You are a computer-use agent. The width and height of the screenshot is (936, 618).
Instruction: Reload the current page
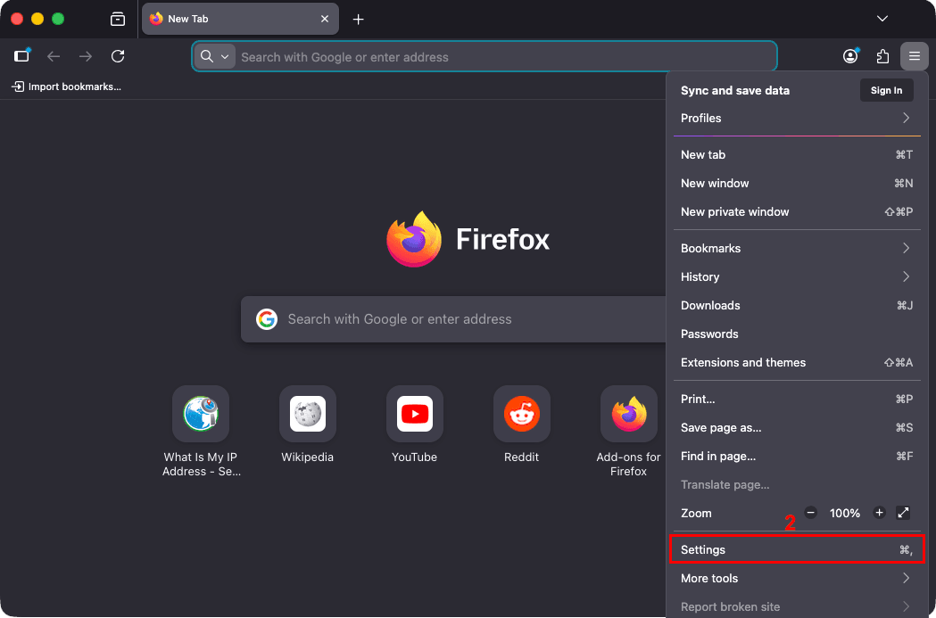[118, 57]
